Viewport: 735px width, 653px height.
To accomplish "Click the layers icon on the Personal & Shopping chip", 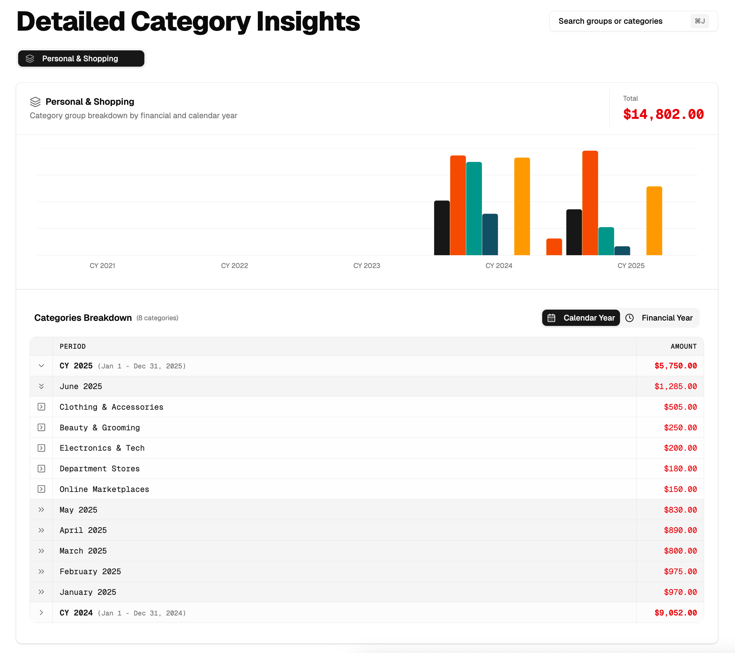I will [x=30, y=58].
